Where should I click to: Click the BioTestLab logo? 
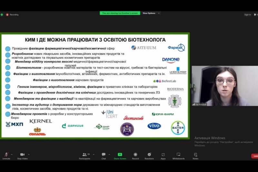point(164,81)
